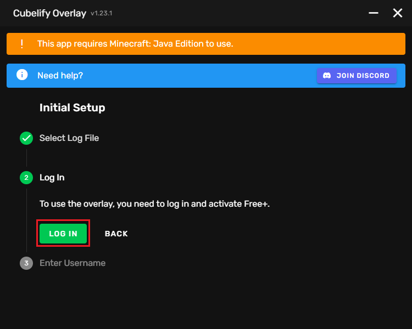412x329 pixels.
Task: Click the Cubelify Overlay title text
Action: pos(49,13)
